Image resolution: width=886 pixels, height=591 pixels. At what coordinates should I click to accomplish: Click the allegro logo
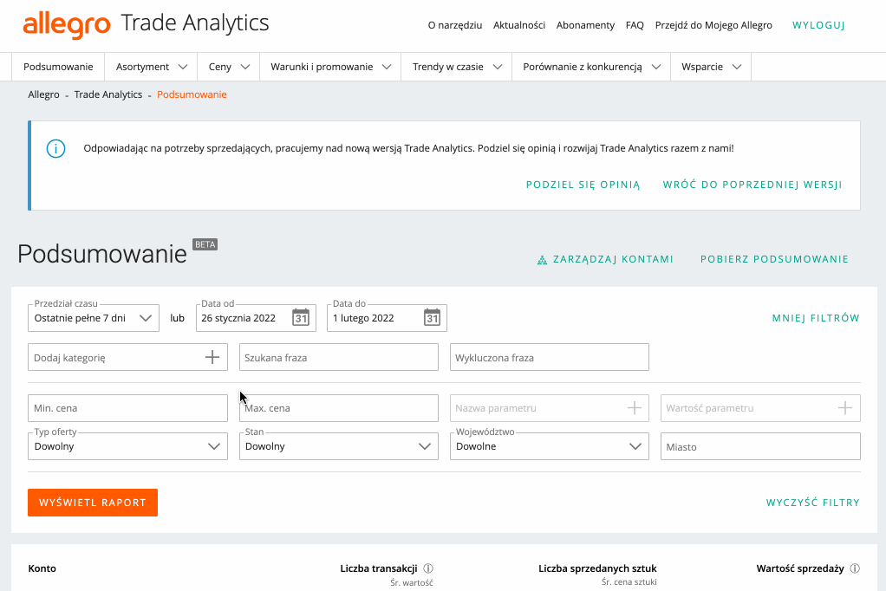coord(67,25)
